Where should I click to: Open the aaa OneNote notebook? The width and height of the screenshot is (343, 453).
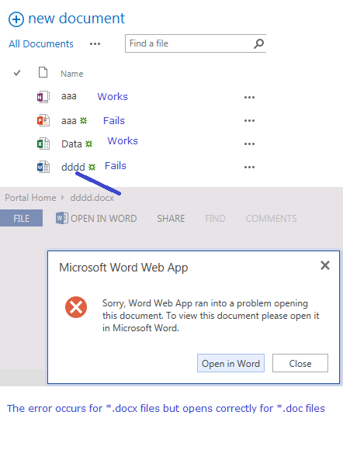pos(69,96)
